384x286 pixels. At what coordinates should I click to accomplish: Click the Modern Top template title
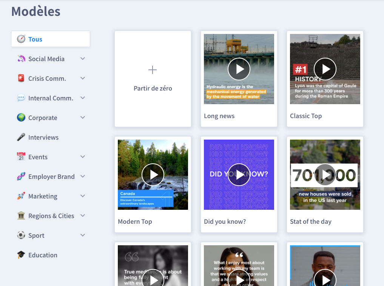point(135,221)
